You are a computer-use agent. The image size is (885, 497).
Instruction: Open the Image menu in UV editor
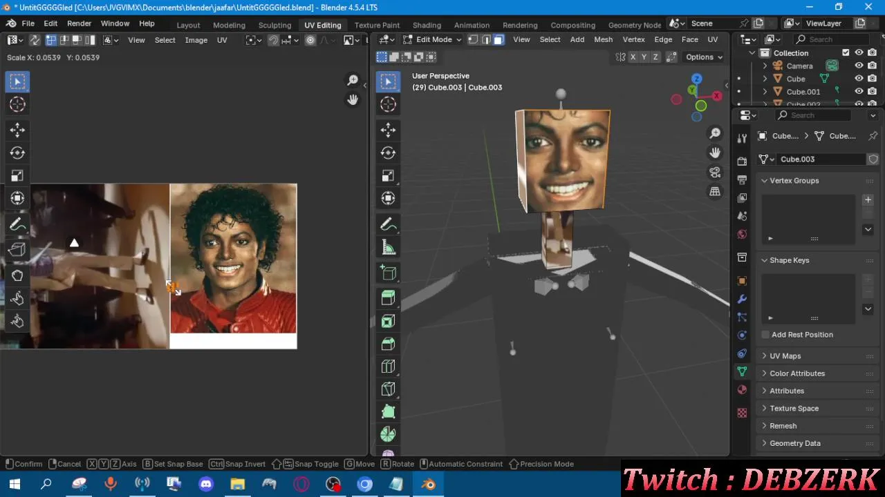(x=196, y=40)
